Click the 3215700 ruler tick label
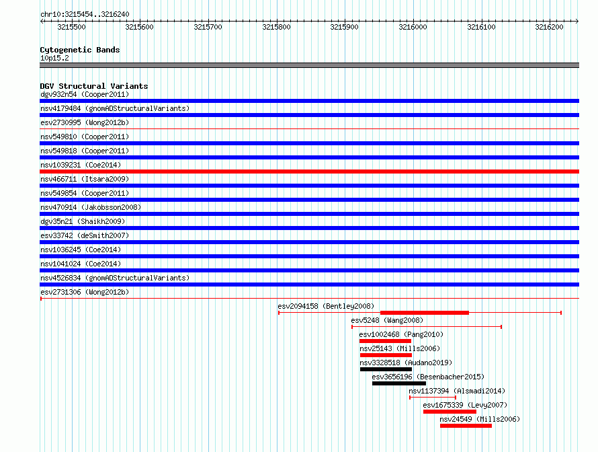The height and width of the screenshot is (452, 598). [x=208, y=27]
